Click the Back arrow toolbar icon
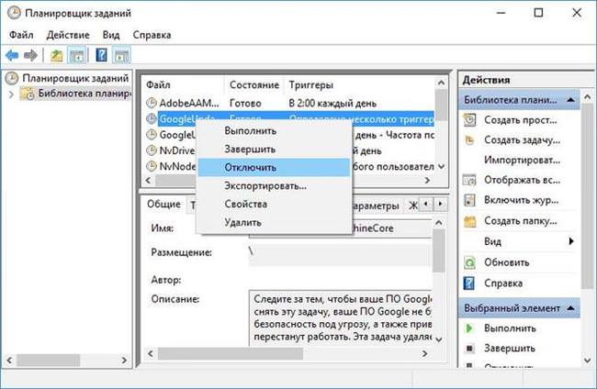Screen dimensions: 597x389 [12, 56]
